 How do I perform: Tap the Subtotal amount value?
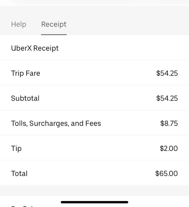[167, 98]
